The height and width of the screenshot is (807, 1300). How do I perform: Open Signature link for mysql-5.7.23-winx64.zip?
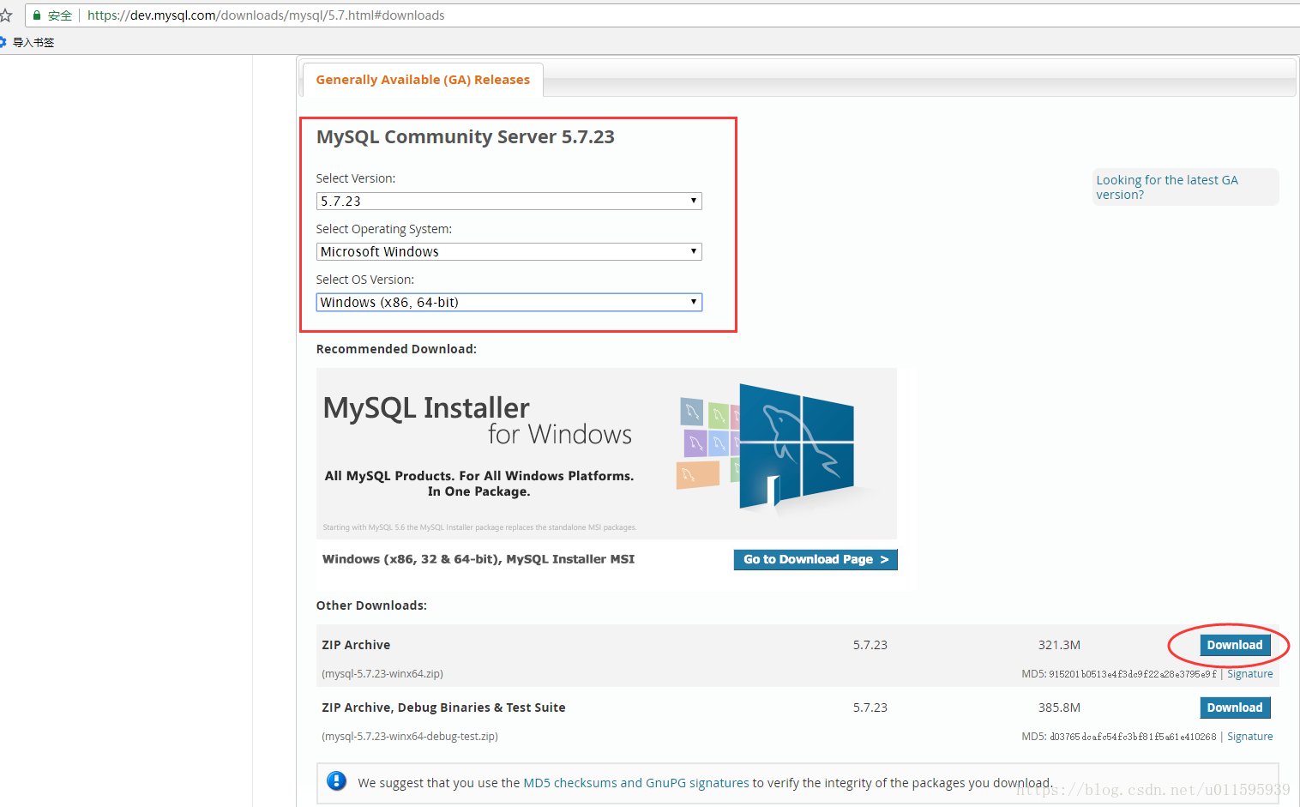1250,674
